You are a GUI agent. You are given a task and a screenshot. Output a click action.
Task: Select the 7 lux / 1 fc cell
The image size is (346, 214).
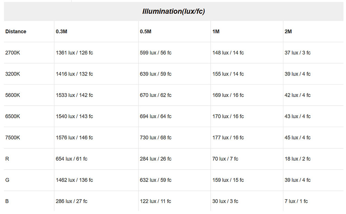(296, 201)
